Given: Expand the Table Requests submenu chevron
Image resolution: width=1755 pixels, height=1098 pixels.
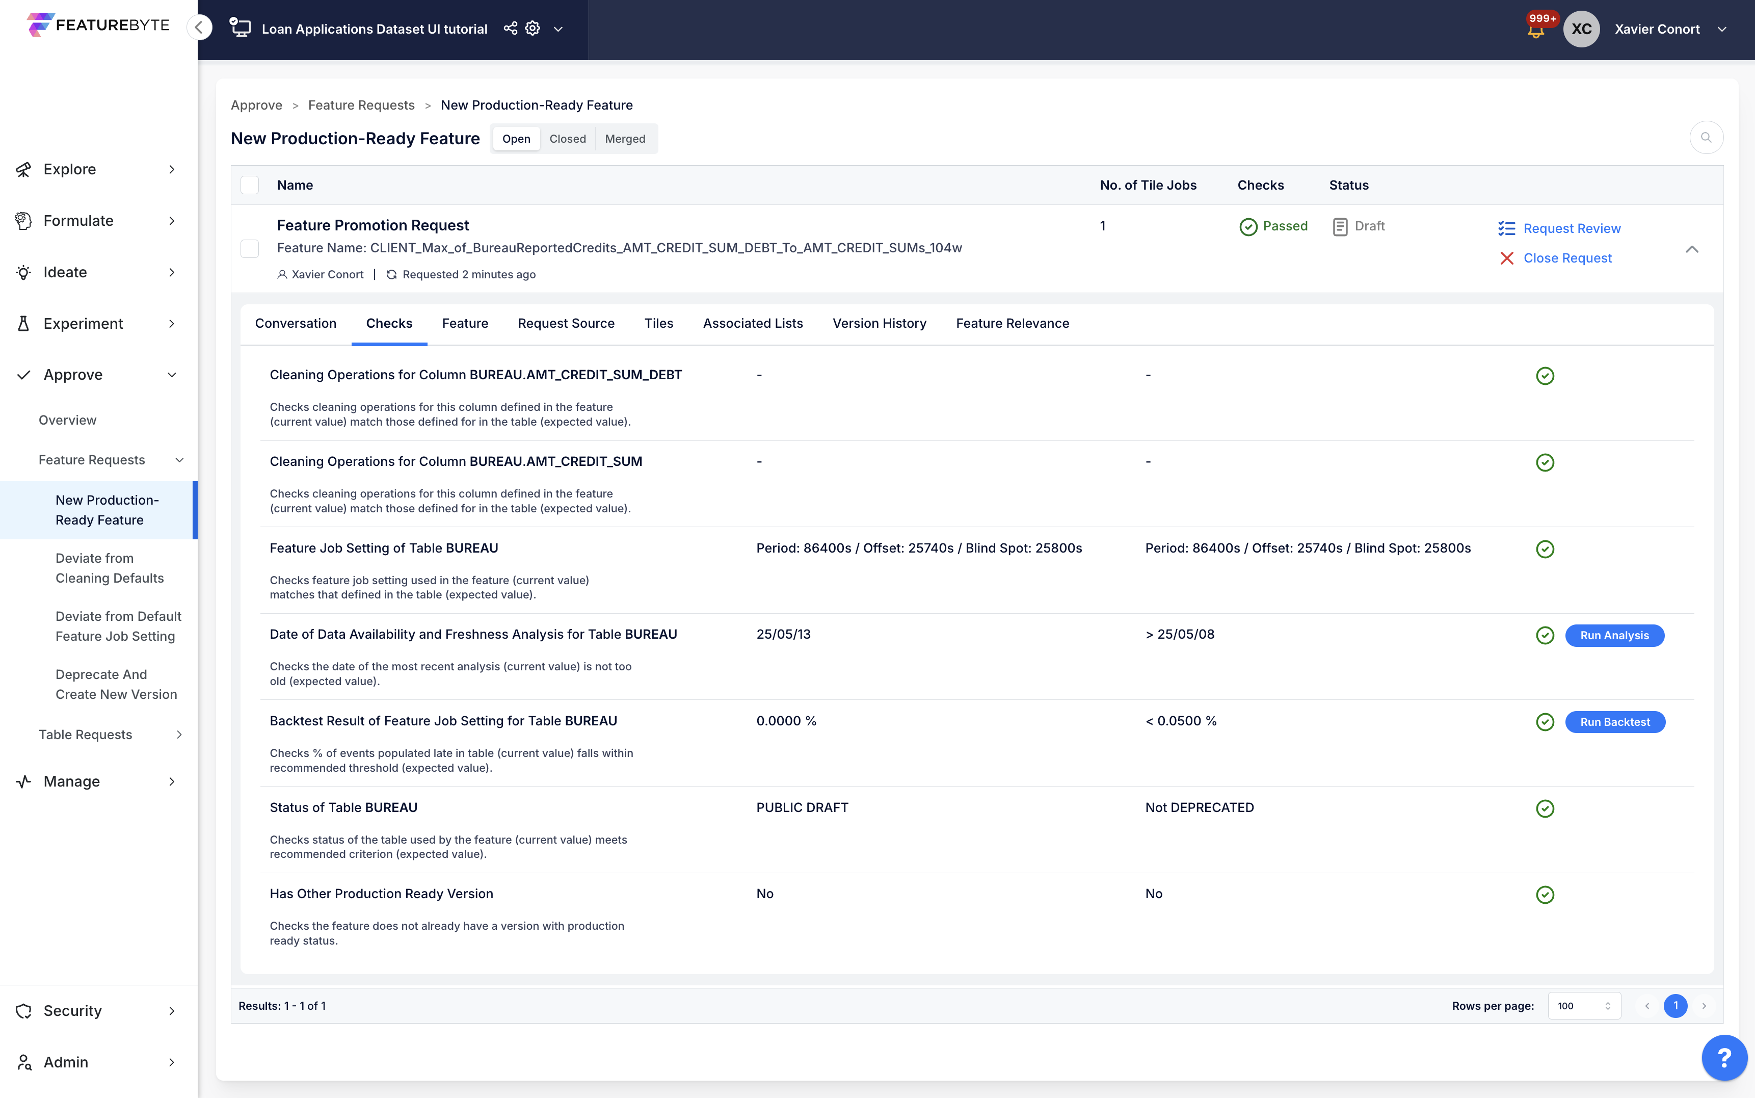Looking at the screenshot, I should 179,735.
